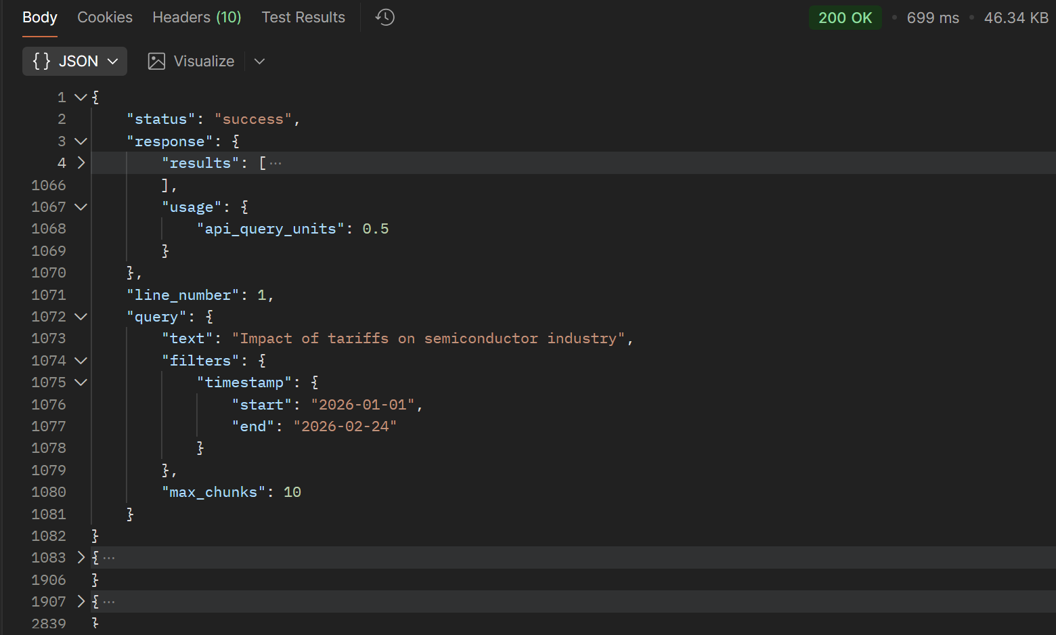The height and width of the screenshot is (635, 1056).
Task: Click the ellipsis on collapsed results array
Action: 276,162
